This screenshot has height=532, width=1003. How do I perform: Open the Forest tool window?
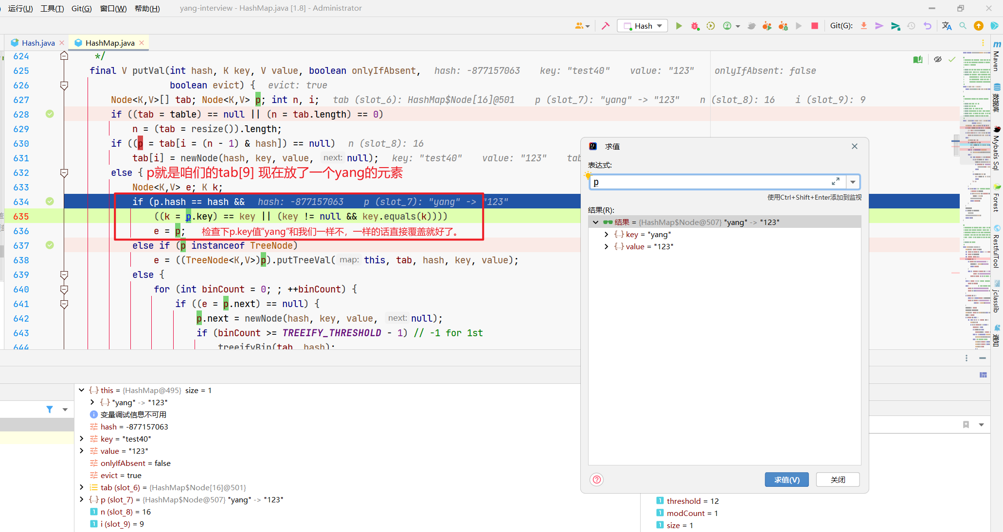pyautogui.click(x=997, y=198)
